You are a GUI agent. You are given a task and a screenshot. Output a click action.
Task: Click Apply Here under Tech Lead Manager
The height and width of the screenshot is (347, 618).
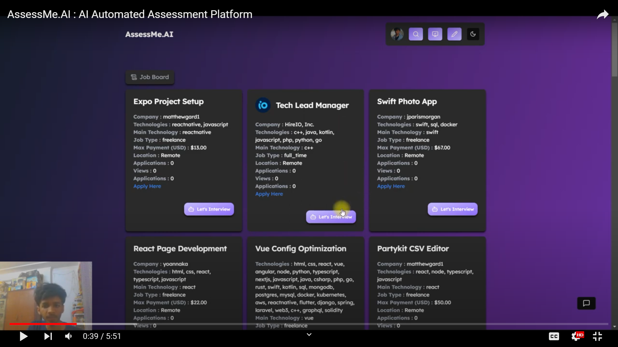(x=269, y=194)
